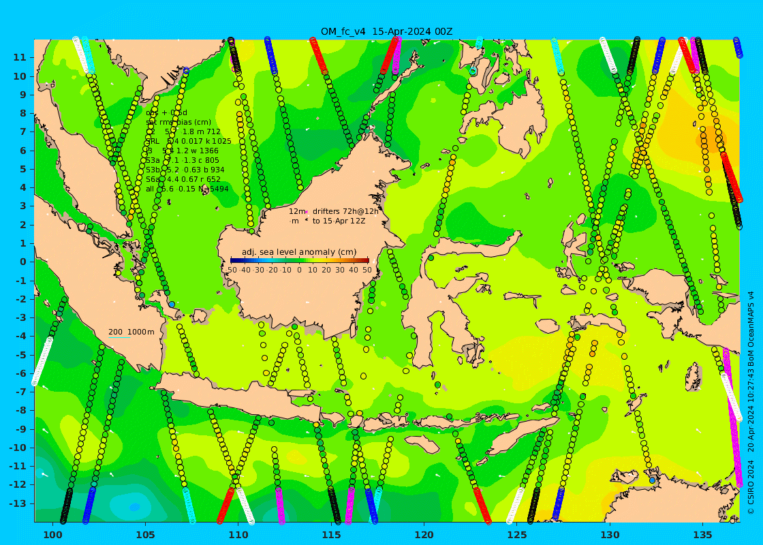Click the cyan line under the 200 1000m label

[119, 337]
